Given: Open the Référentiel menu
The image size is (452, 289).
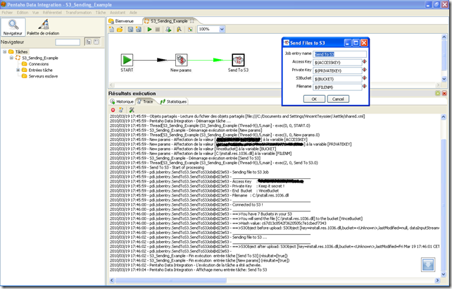Looking at the screenshot, I should 52,13.
